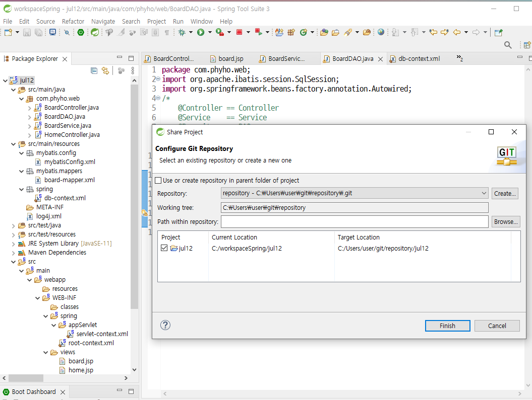Open the Window menu
This screenshot has width=532, height=400.
coord(202,21)
